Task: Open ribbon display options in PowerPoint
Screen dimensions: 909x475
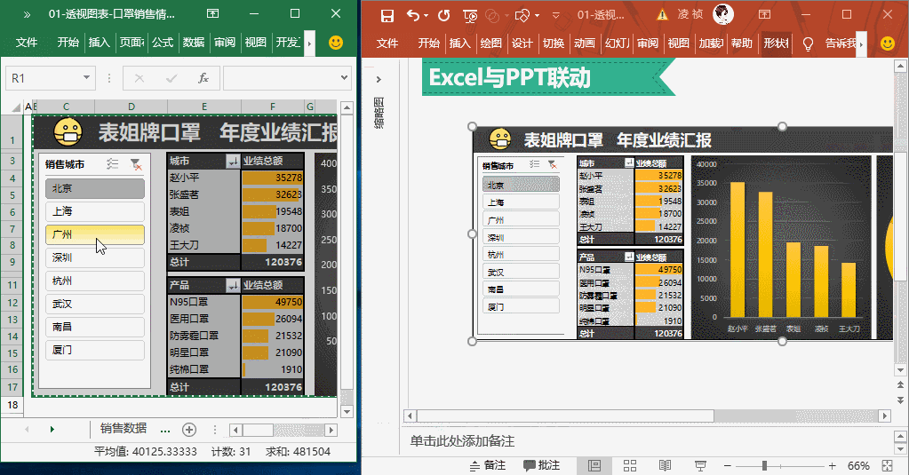Action: click(x=765, y=14)
